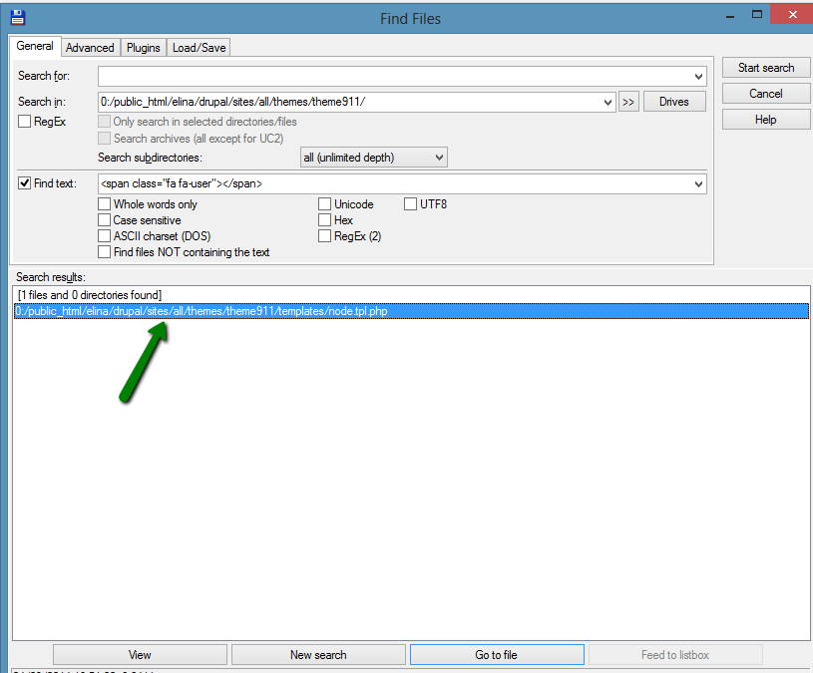Open the Search in path dropdown
The width and height of the screenshot is (813, 673).
tap(607, 101)
